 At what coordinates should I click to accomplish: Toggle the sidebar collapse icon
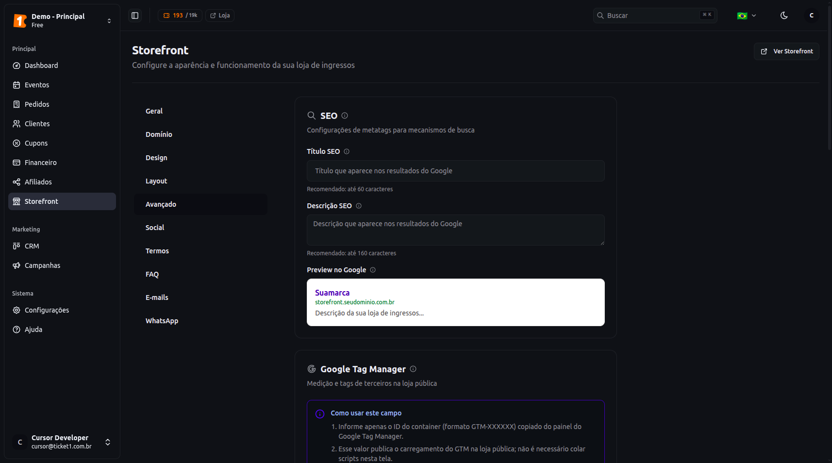click(x=135, y=16)
